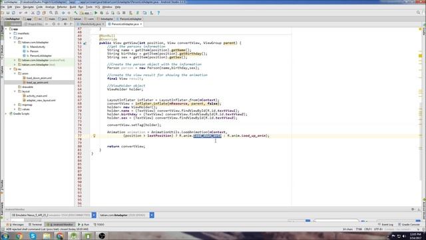426x240 pixels.
Task: Open the TODO tool window
Action: [99, 225]
